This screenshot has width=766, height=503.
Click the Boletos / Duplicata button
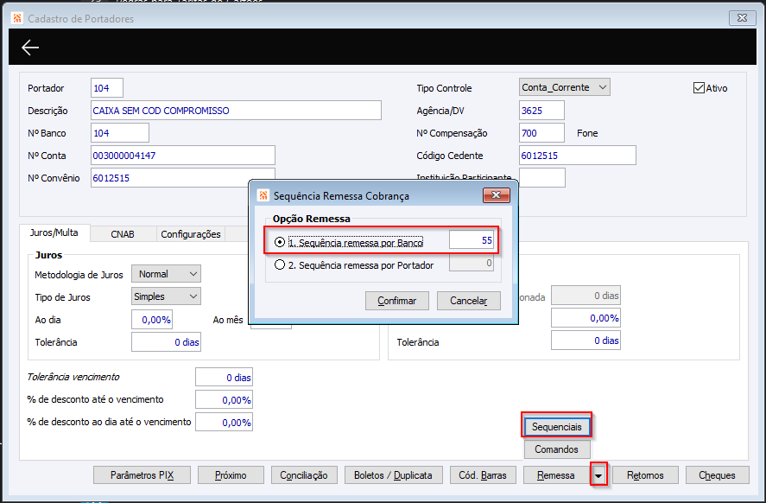[393, 475]
